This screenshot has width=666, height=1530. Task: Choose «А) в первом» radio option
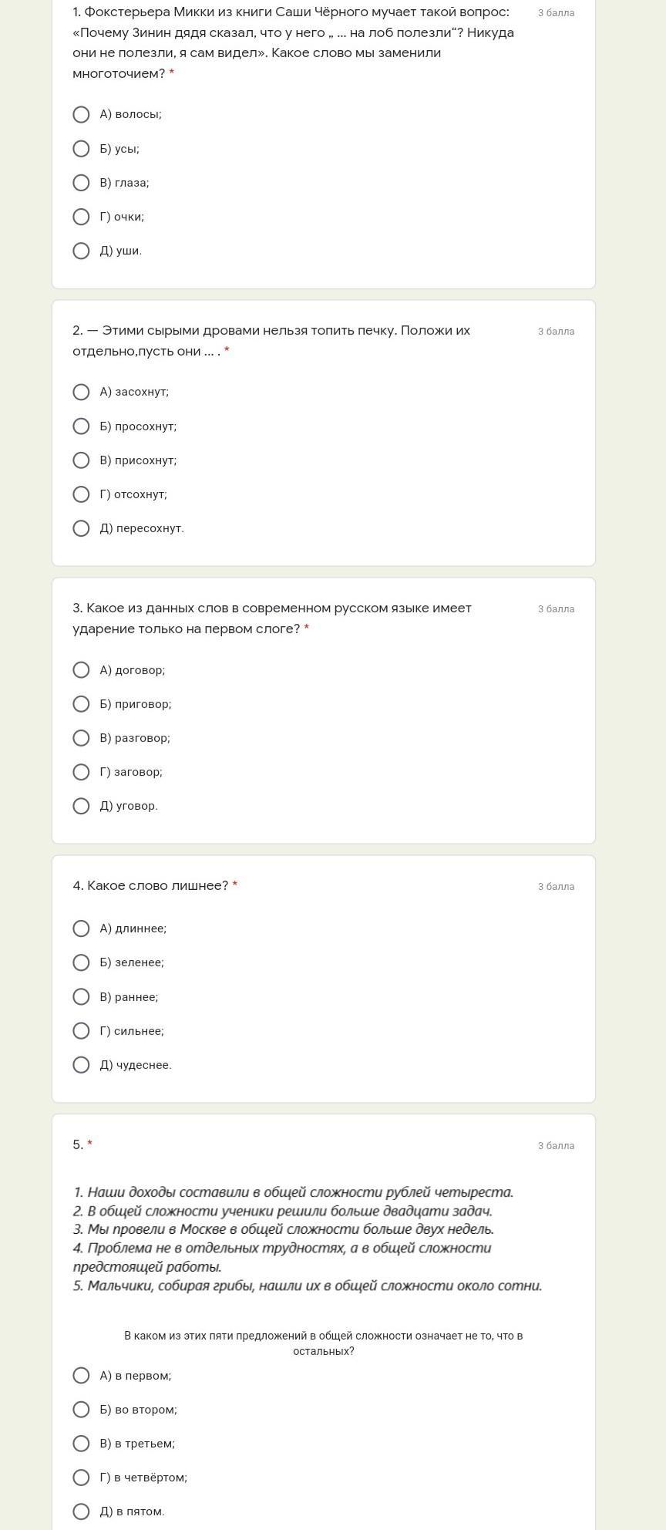coord(81,1376)
